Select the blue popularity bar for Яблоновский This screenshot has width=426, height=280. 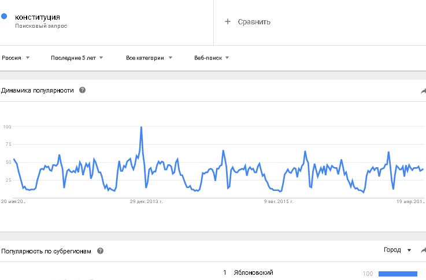(397, 273)
